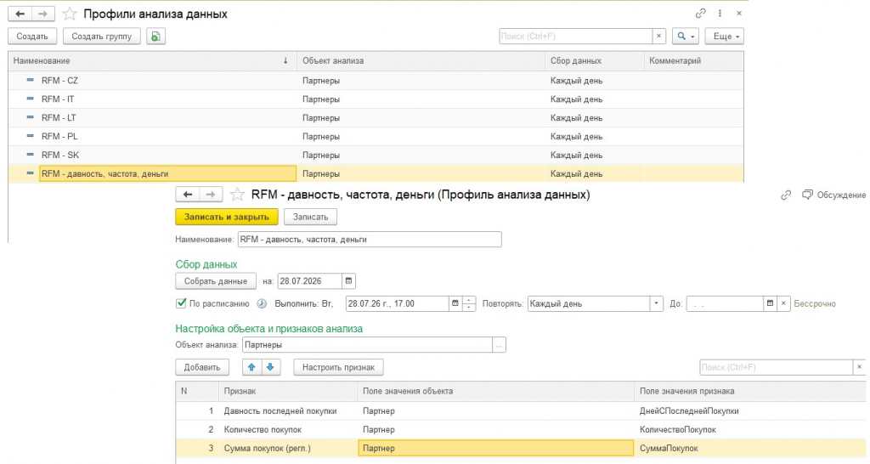Image resolution: width=870 pixels, height=464 pixels.
Task: Click the row icon beside RFM - PL
Action: click(31, 136)
